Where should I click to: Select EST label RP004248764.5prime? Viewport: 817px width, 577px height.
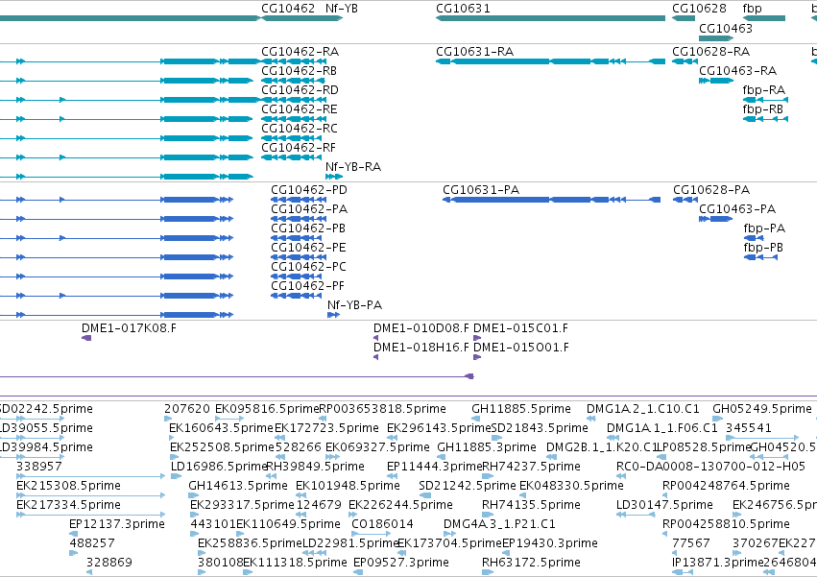(727, 486)
